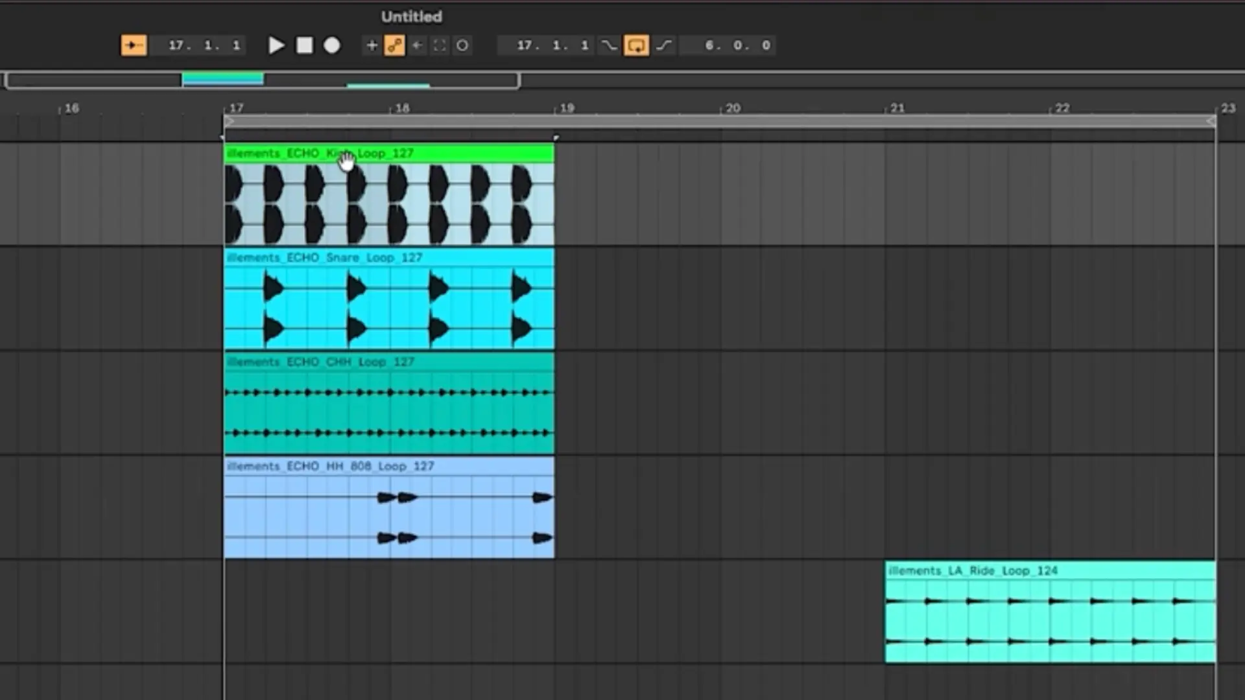Click the Kick clip end marker
Image resolution: width=1245 pixels, height=700 pixels.
[x=556, y=137]
